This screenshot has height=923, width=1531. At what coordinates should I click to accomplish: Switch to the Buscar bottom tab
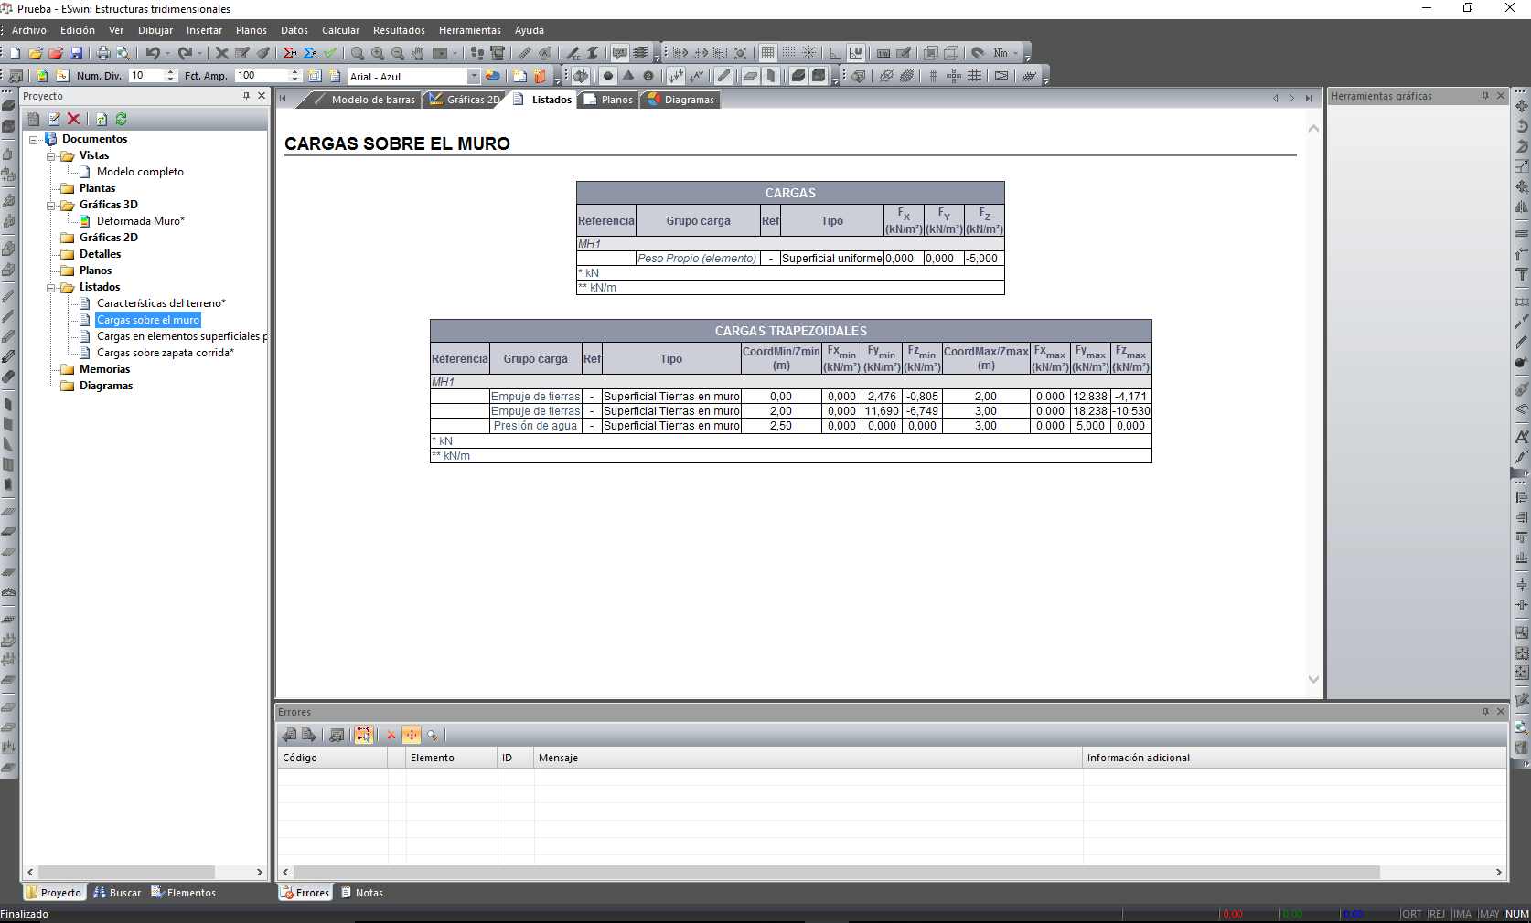coord(118,893)
